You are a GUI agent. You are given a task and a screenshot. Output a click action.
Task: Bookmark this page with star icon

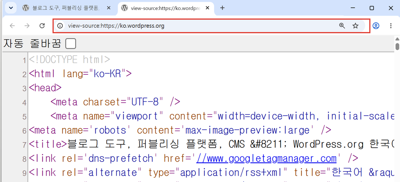[x=355, y=26]
